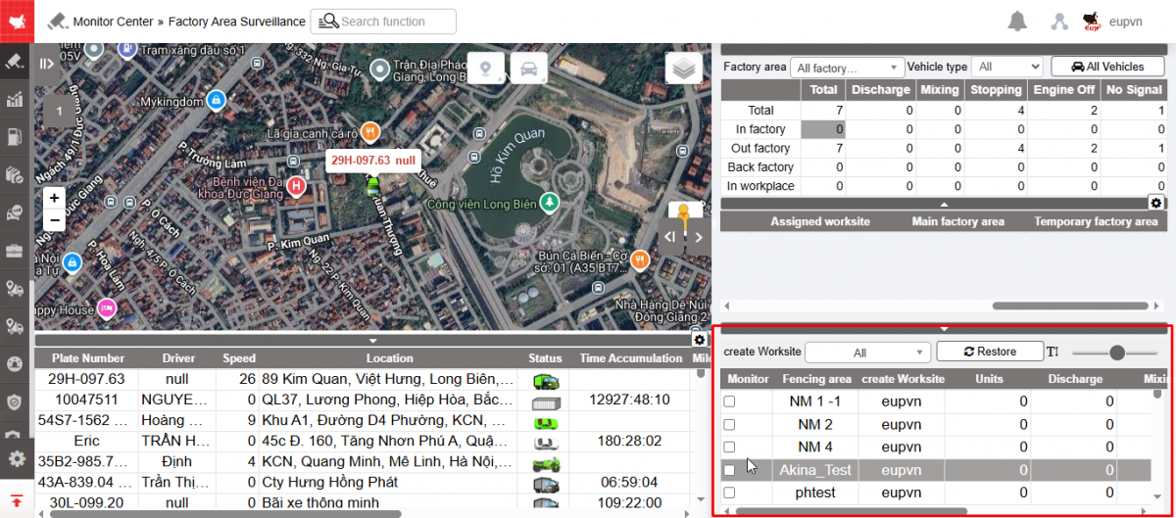Zoom in on the map
Viewport: 1176px width, 518px height.
(55, 198)
